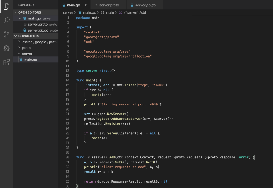Close main.go in the Open Editors list

[x=20, y=18]
